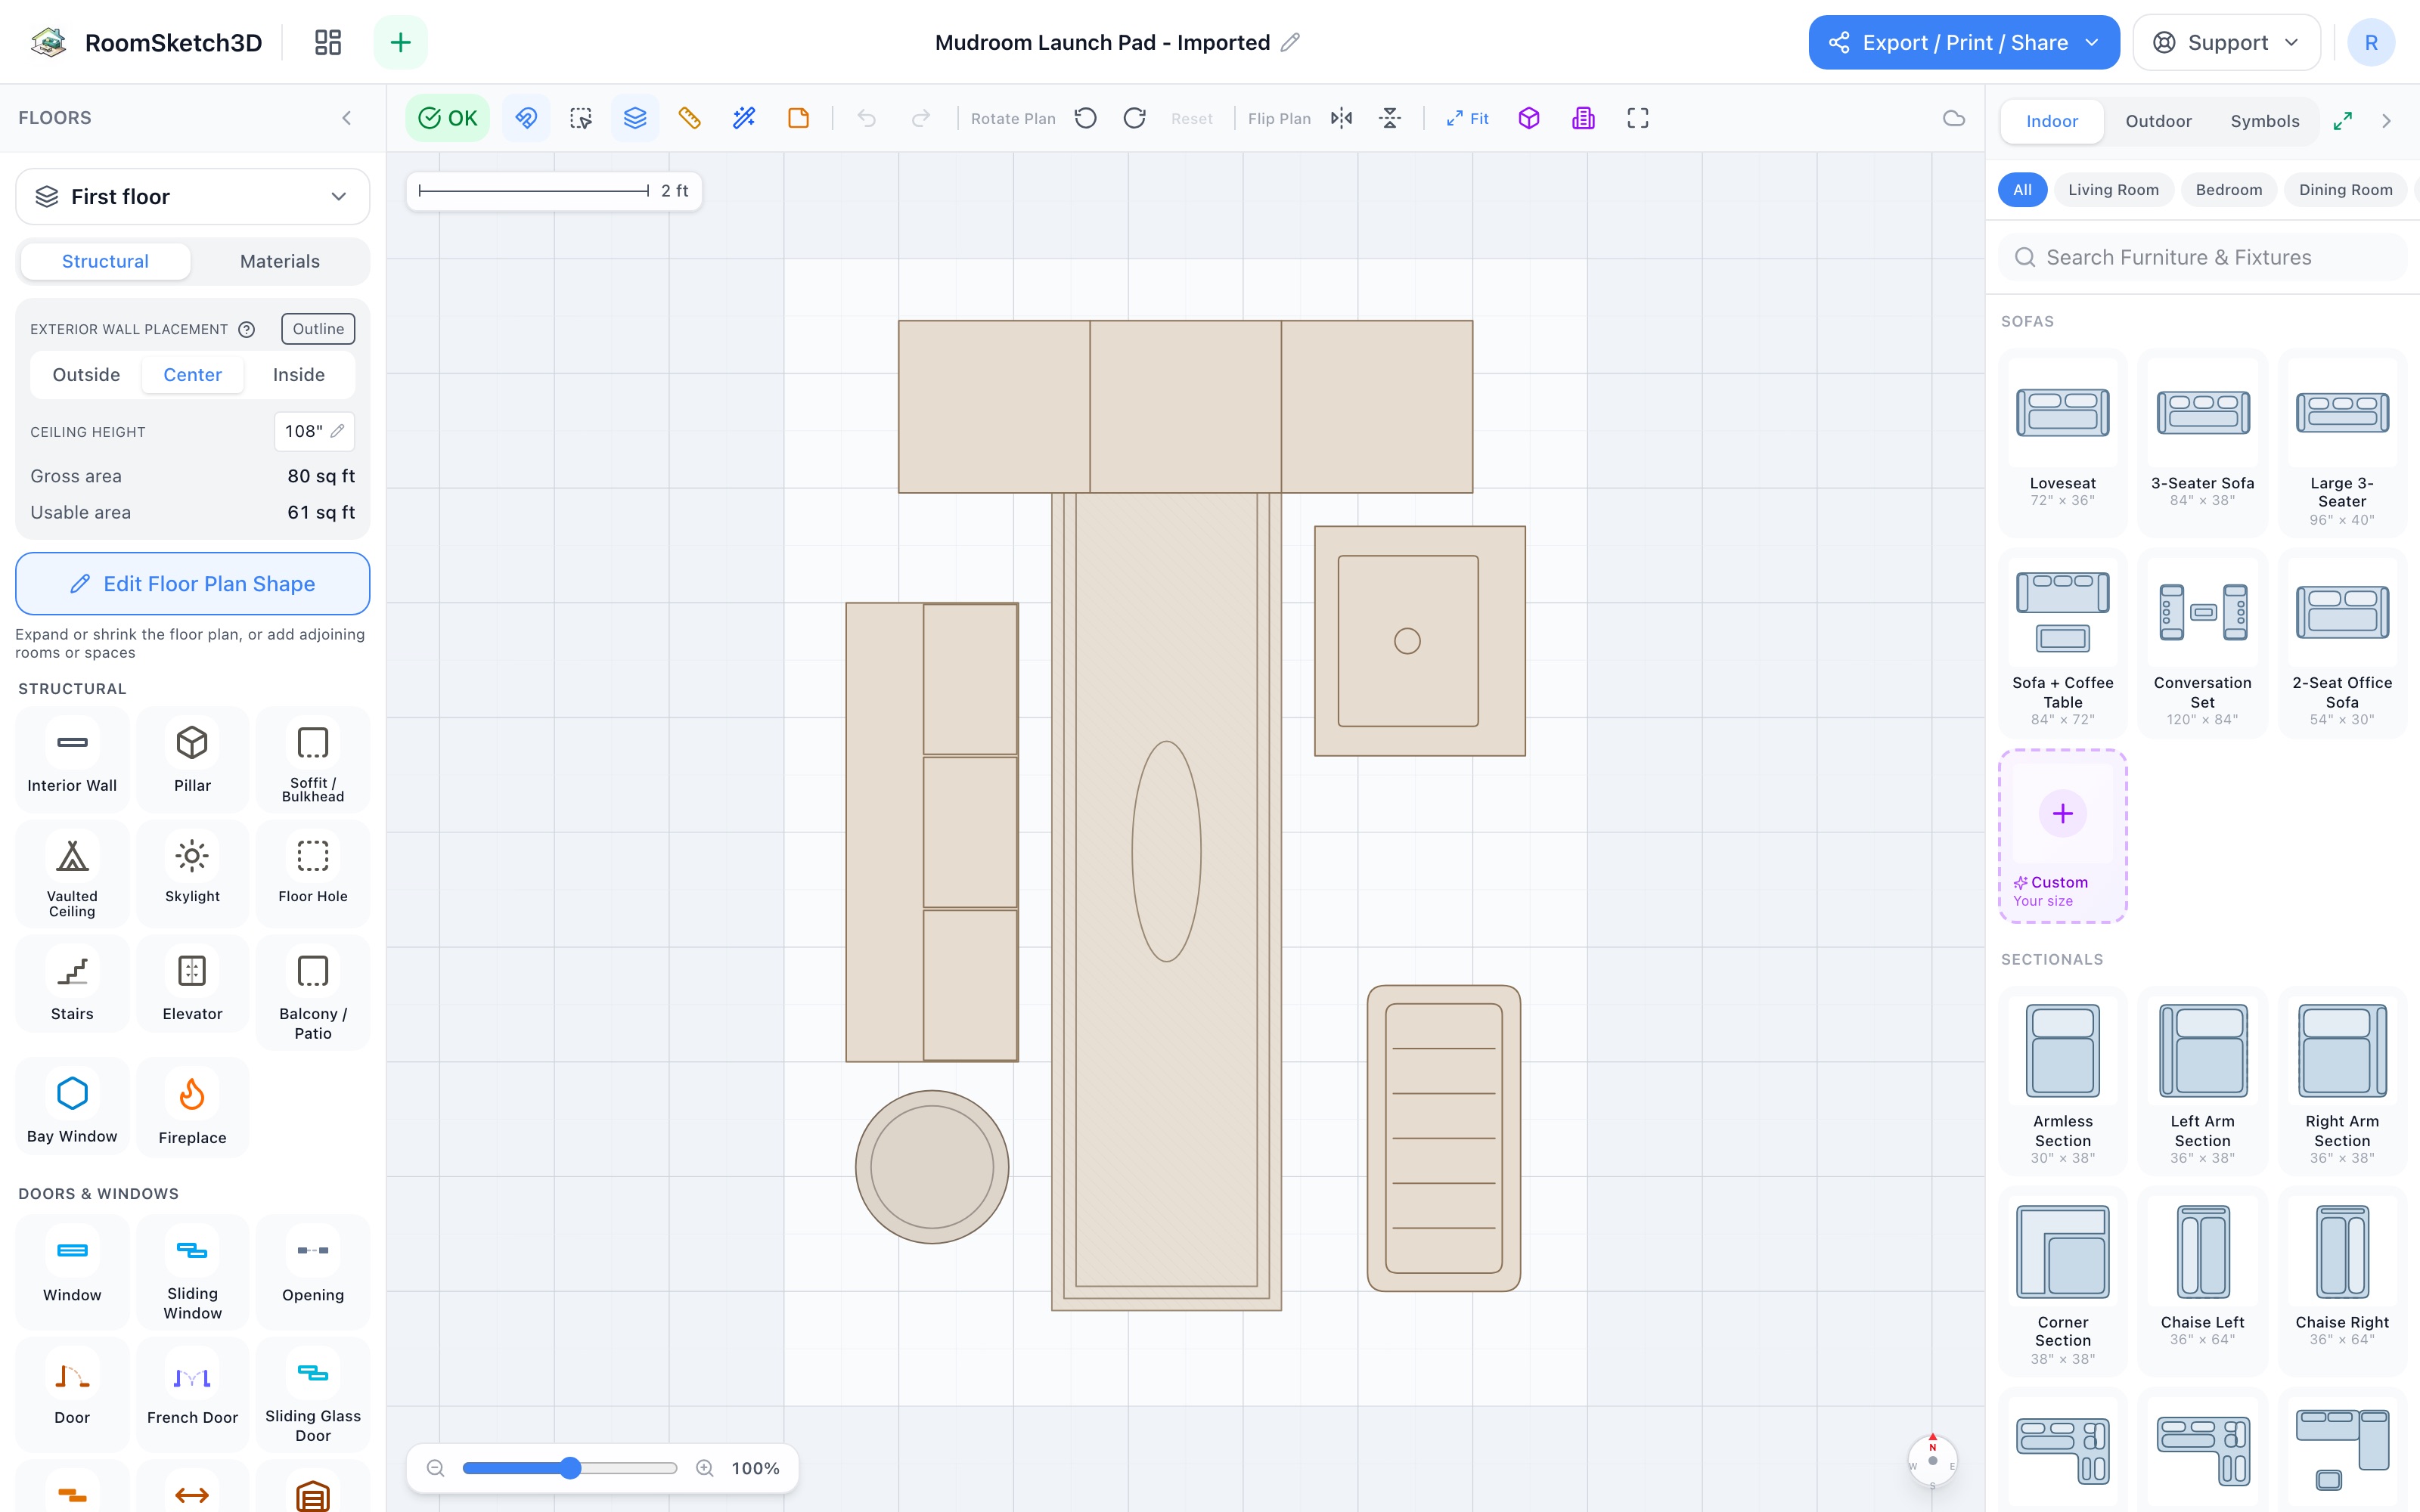Viewport: 2420px width, 1512px height.
Task: Switch to the Materials tab
Action: click(280, 261)
